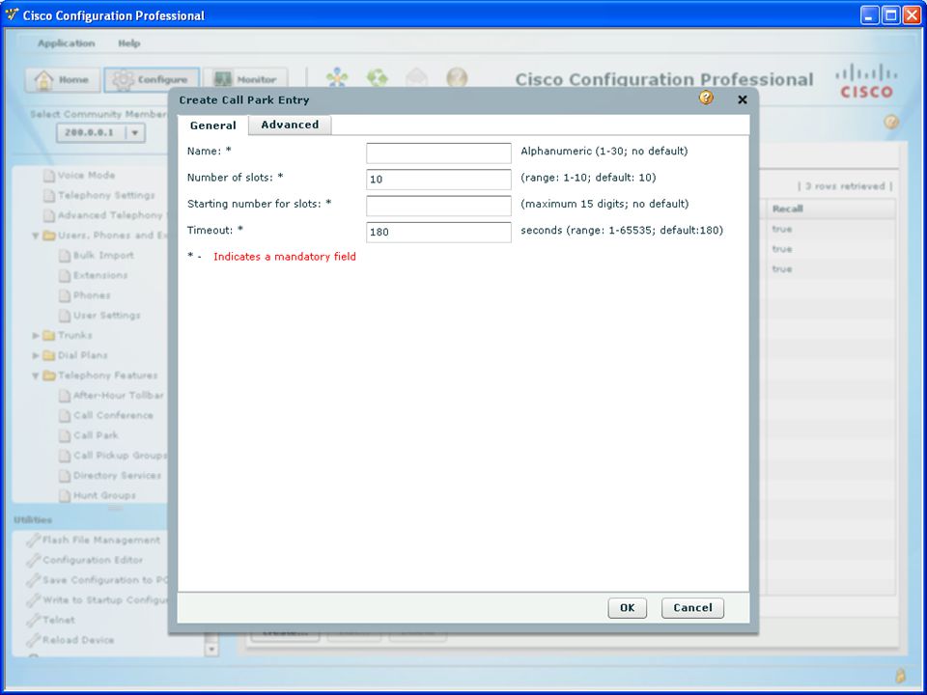Click the Timeout field
927x695 pixels.
pos(438,232)
